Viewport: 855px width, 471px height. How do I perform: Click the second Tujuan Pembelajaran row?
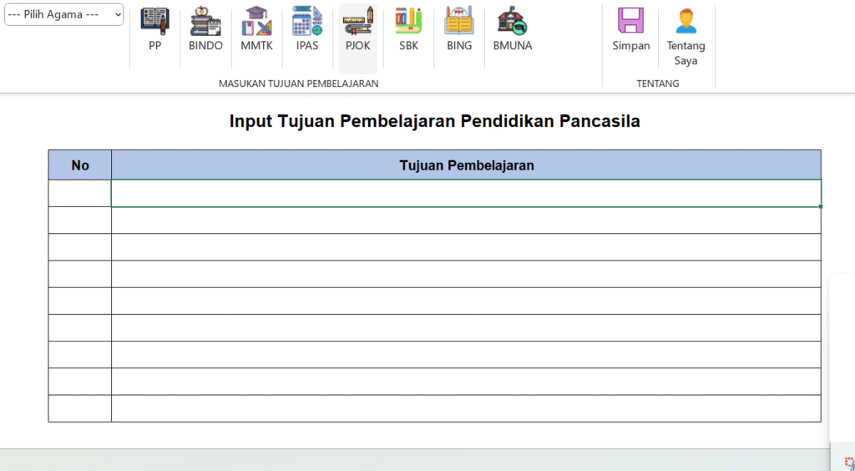pyautogui.click(x=466, y=220)
